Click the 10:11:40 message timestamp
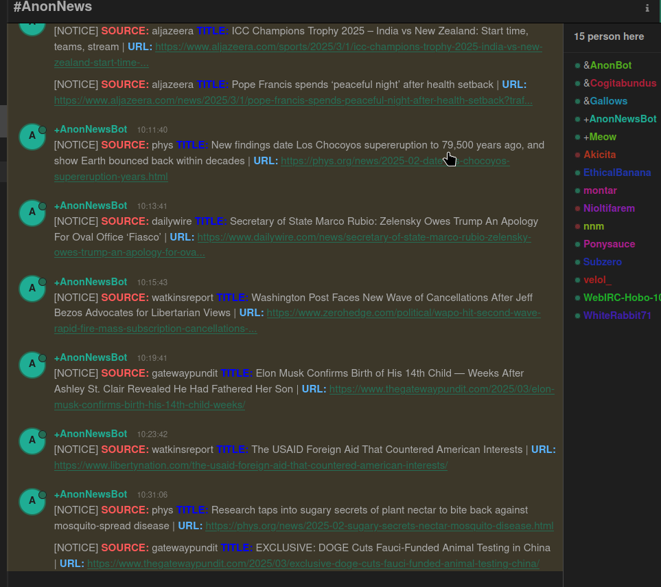This screenshot has width=661, height=587. pyautogui.click(x=152, y=130)
